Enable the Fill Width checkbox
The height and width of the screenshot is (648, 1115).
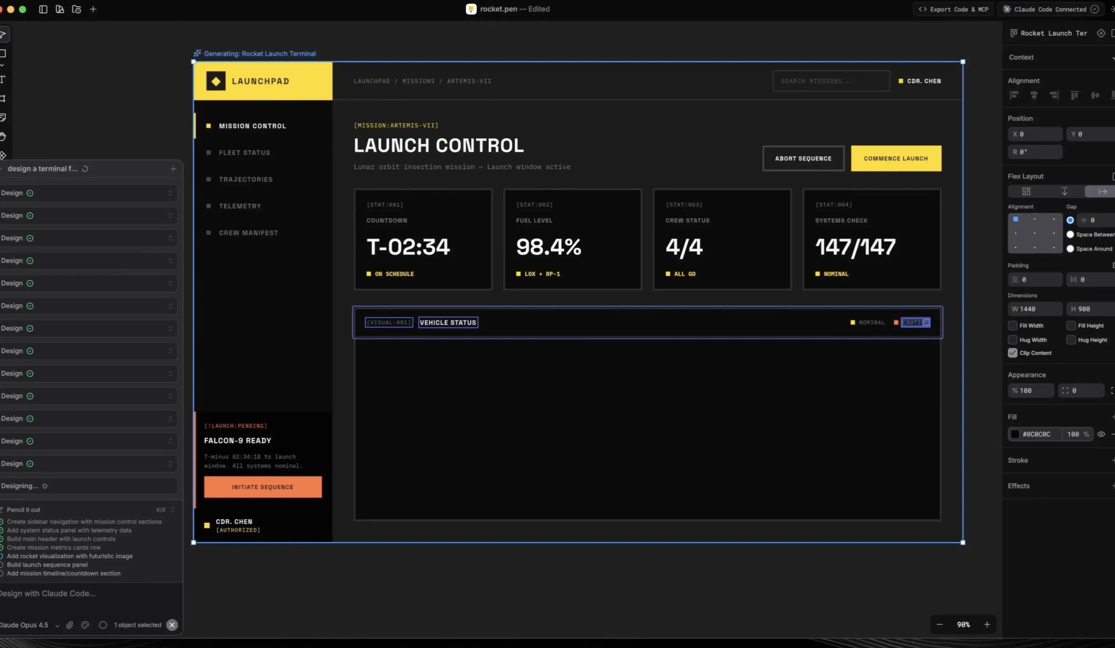tap(1012, 326)
